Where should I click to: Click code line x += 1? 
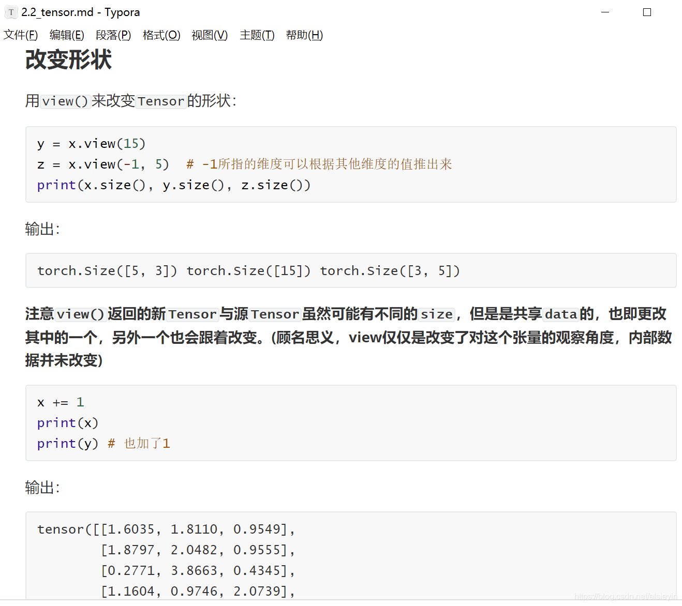pos(61,402)
